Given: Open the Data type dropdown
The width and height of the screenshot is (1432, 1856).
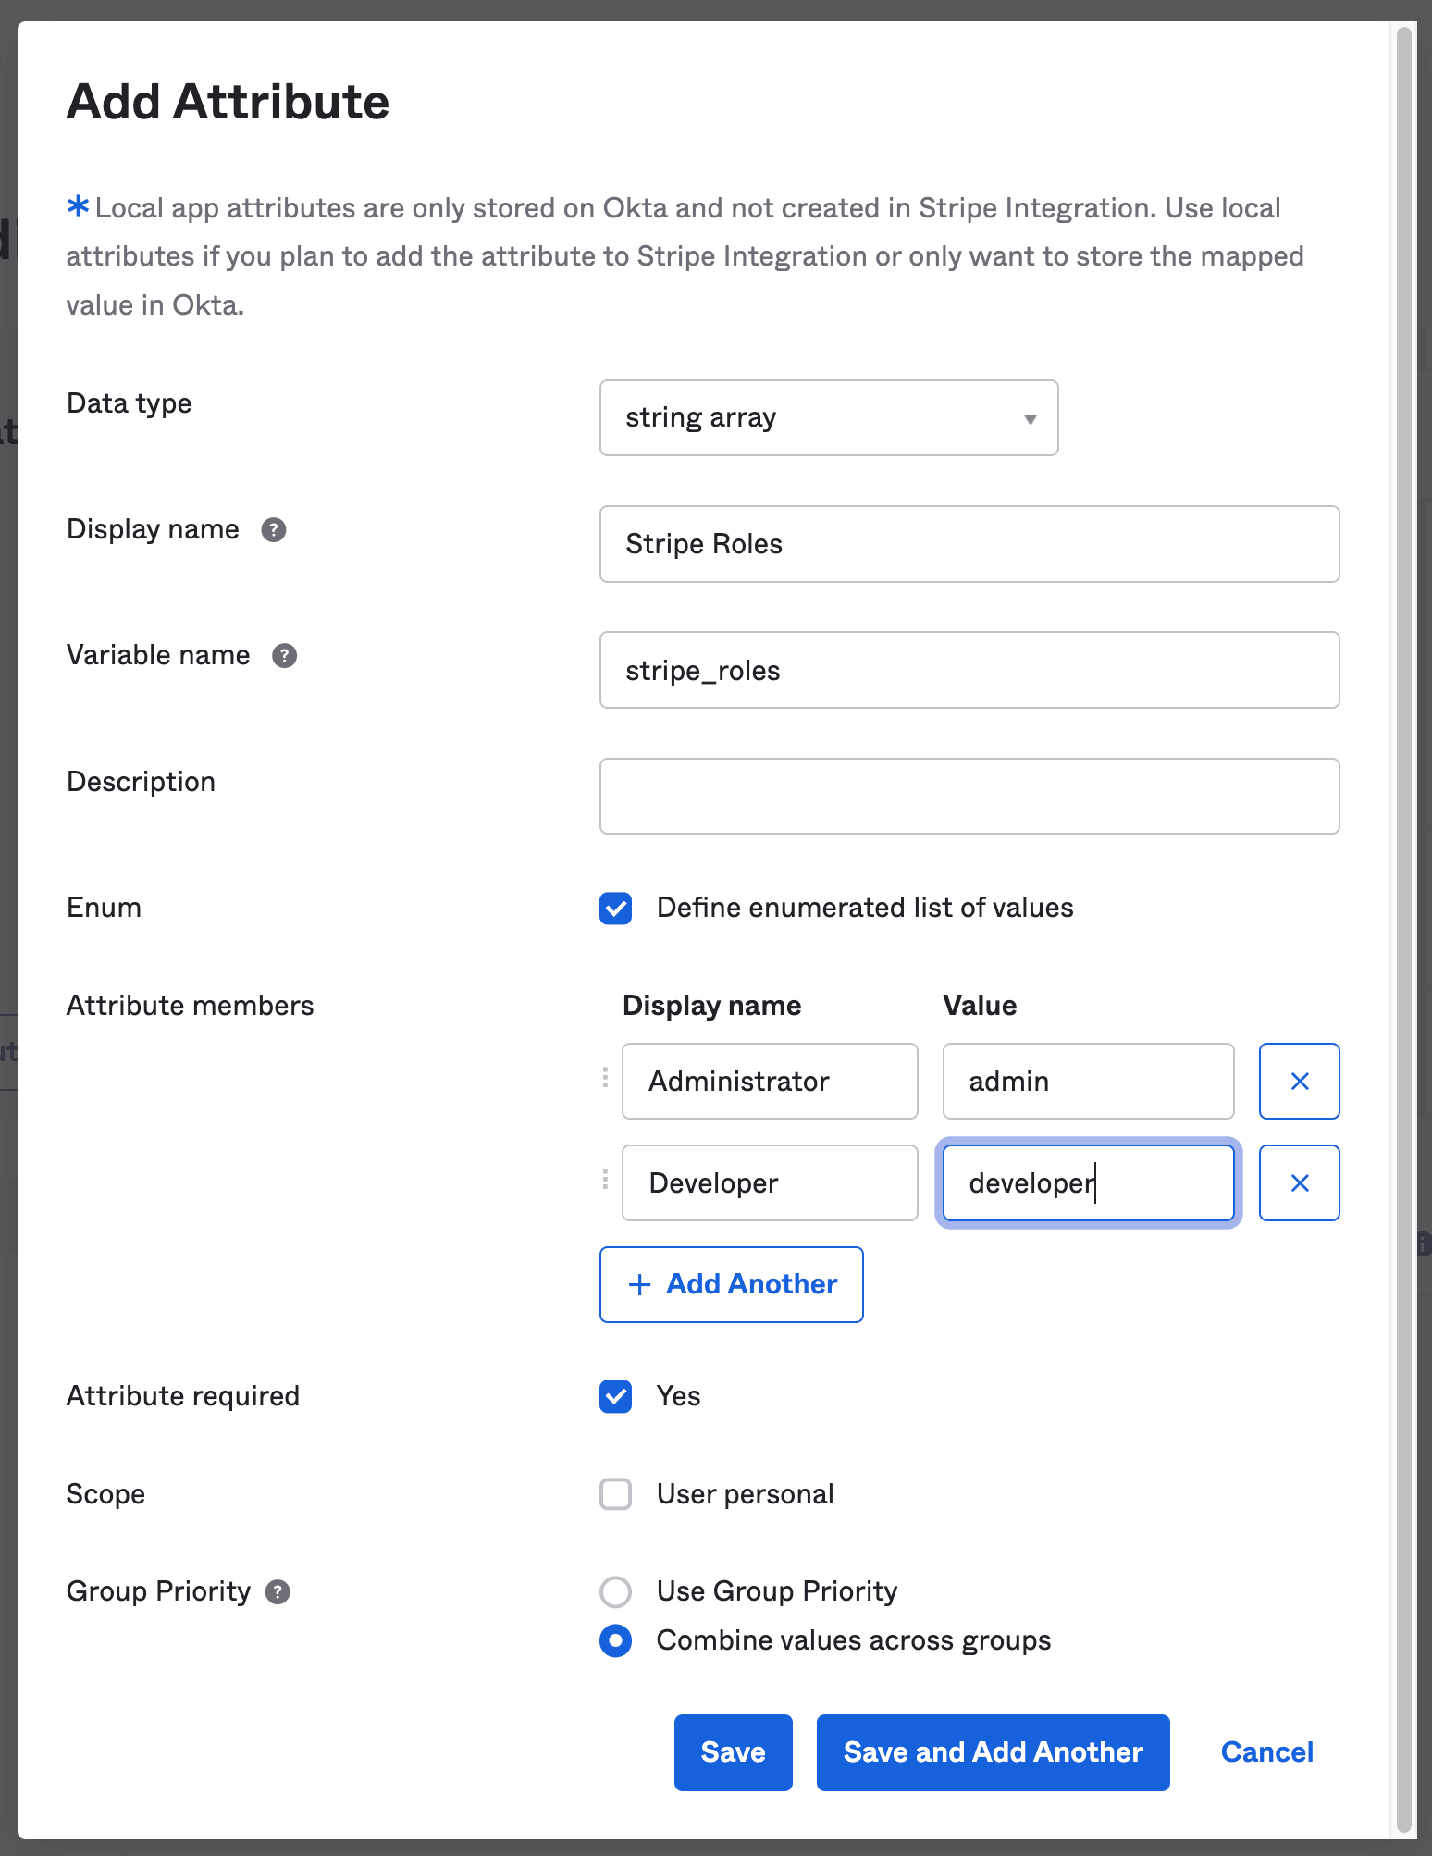Looking at the screenshot, I should [829, 417].
